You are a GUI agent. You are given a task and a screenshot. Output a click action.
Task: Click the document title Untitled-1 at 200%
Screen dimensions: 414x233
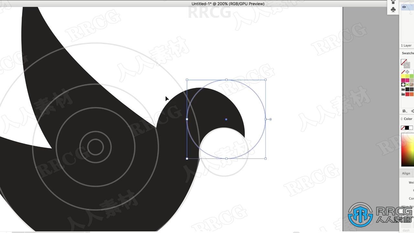(x=228, y=4)
